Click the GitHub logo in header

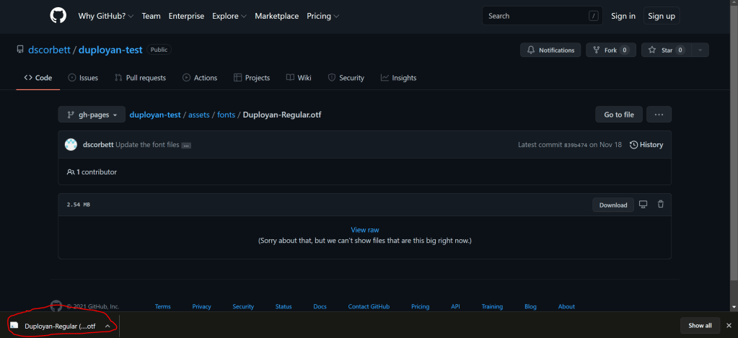[58, 16]
